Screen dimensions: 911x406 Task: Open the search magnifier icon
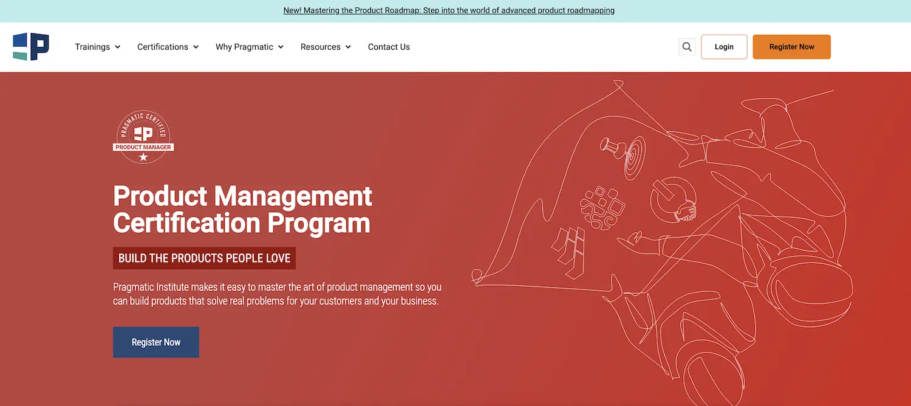687,47
